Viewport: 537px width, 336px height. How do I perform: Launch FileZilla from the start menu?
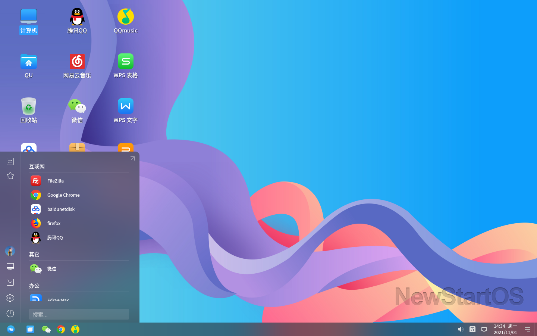tap(79, 181)
